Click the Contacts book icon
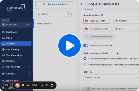The width and height of the screenshot is (139, 91). pos(3,61)
